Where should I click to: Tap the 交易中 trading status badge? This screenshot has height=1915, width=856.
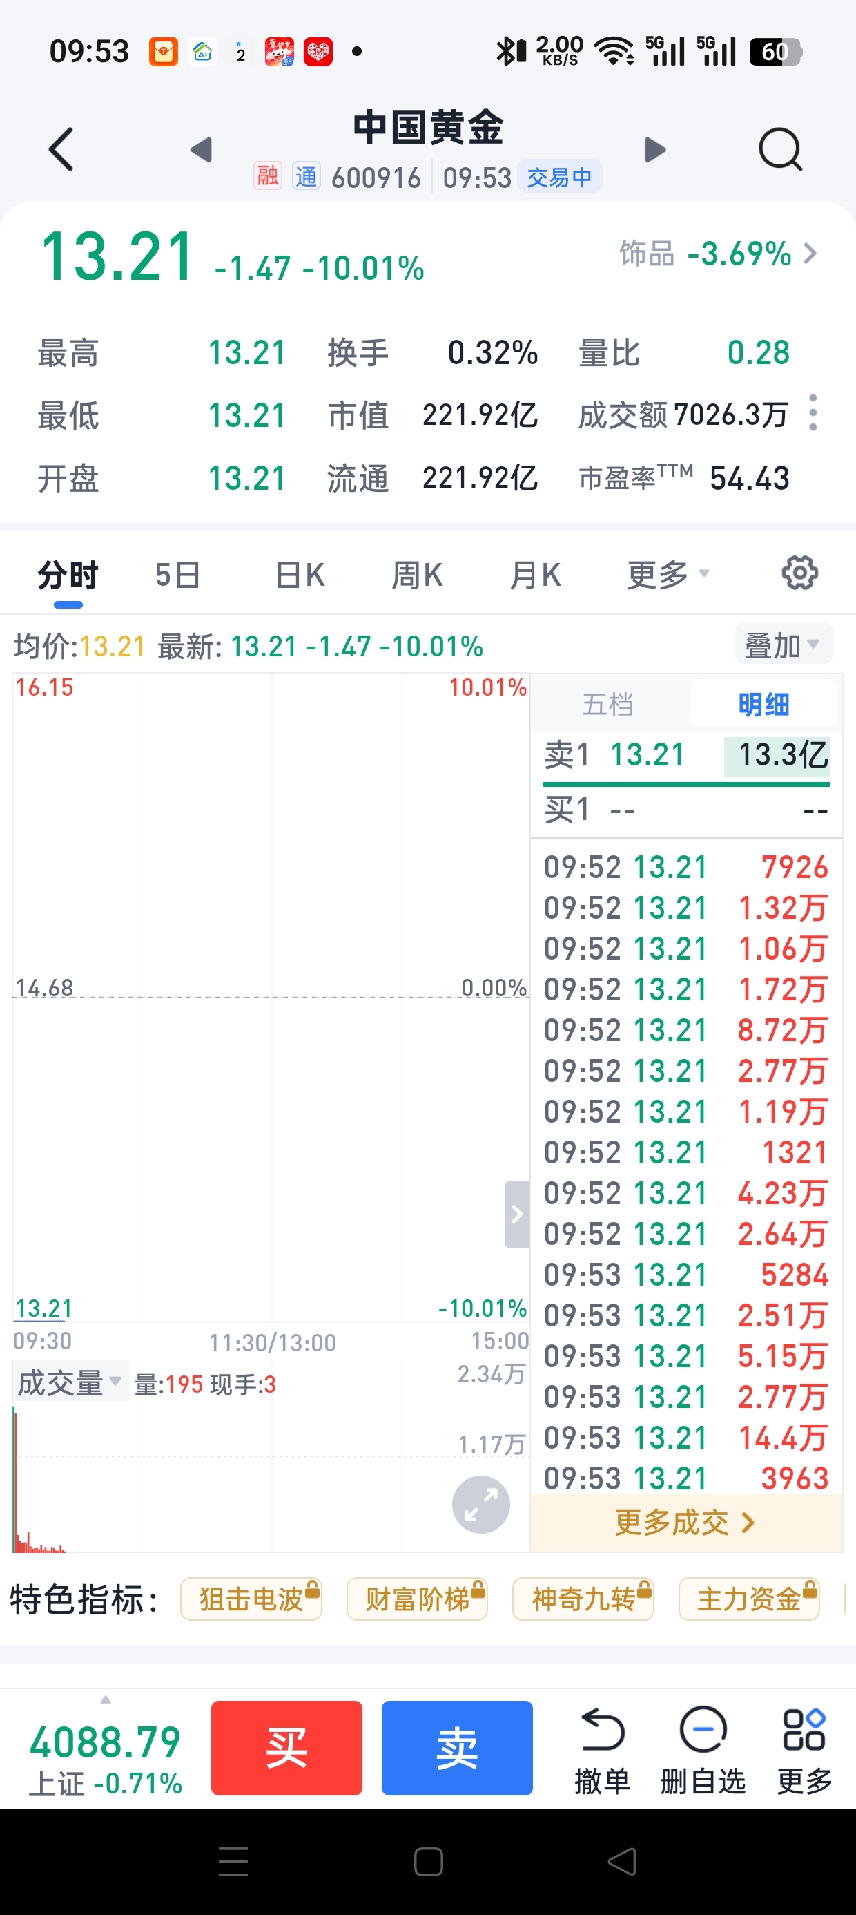click(560, 177)
